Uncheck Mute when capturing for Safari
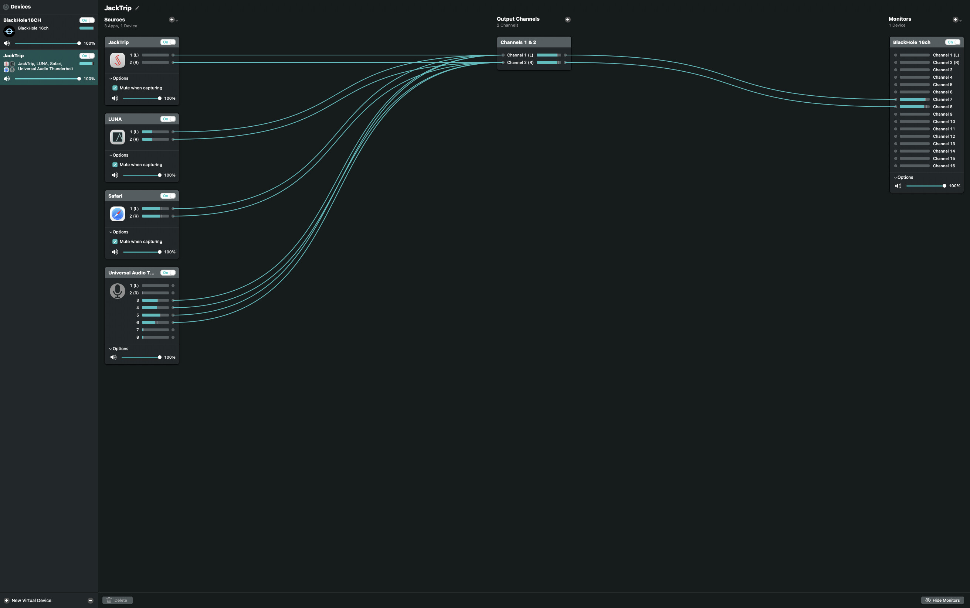This screenshot has height=608, width=970. (x=115, y=242)
